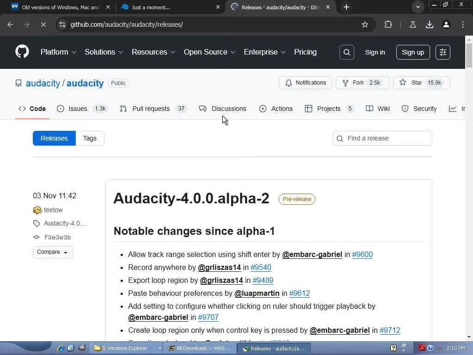
Task: Switch to the Wiki tab
Action: (x=378, y=109)
